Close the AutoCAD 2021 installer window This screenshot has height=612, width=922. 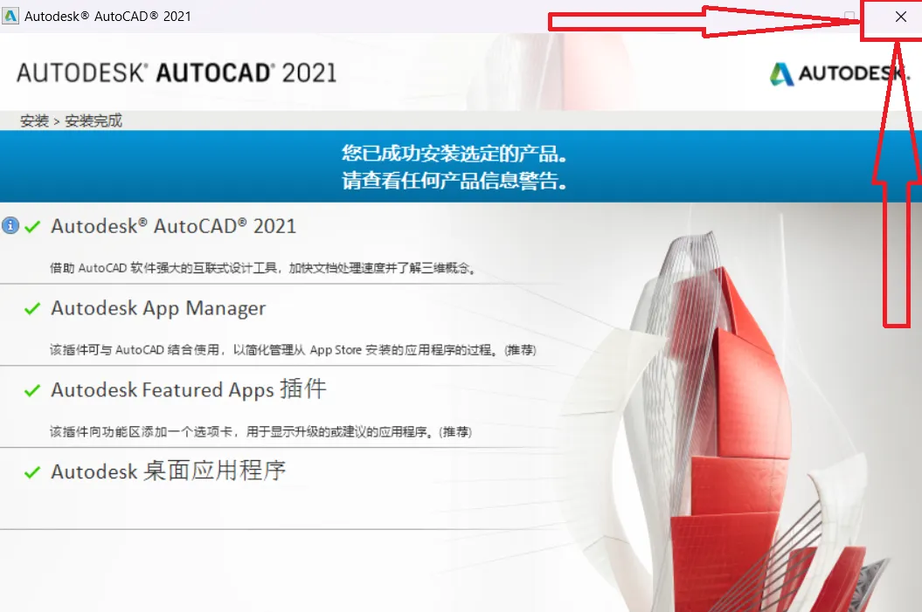pos(900,17)
